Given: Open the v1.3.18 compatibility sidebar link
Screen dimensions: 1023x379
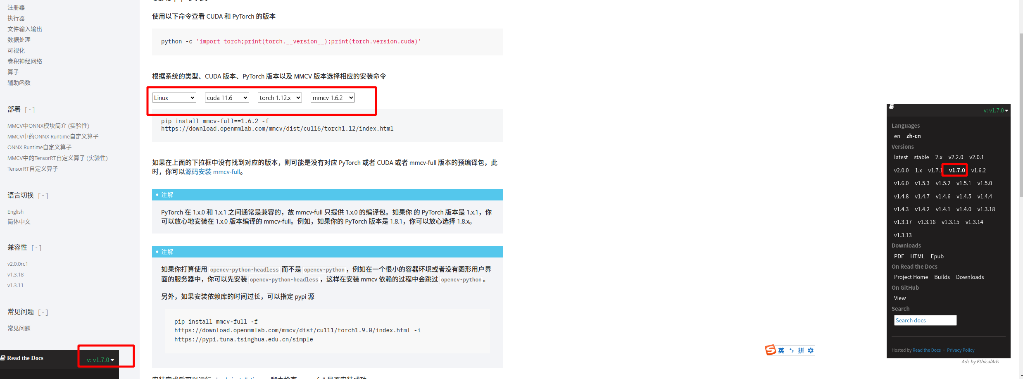Looking at the screenshot, I should (x=16, y=274).
